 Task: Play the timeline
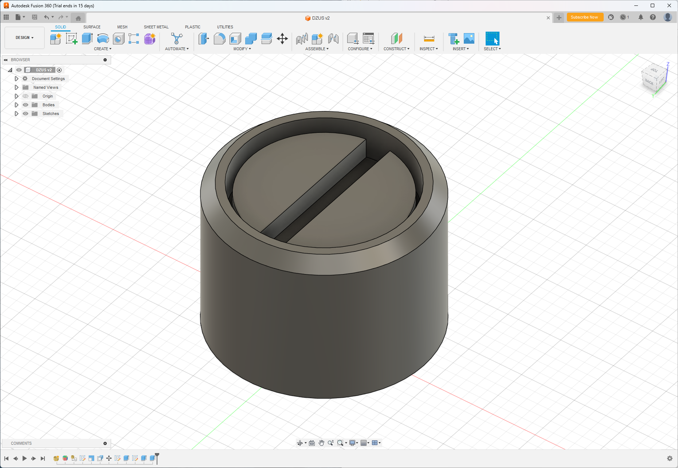pyautogui.click(x=24, y=458)
